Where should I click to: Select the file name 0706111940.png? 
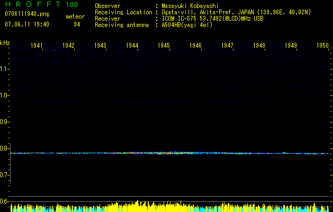27,14
